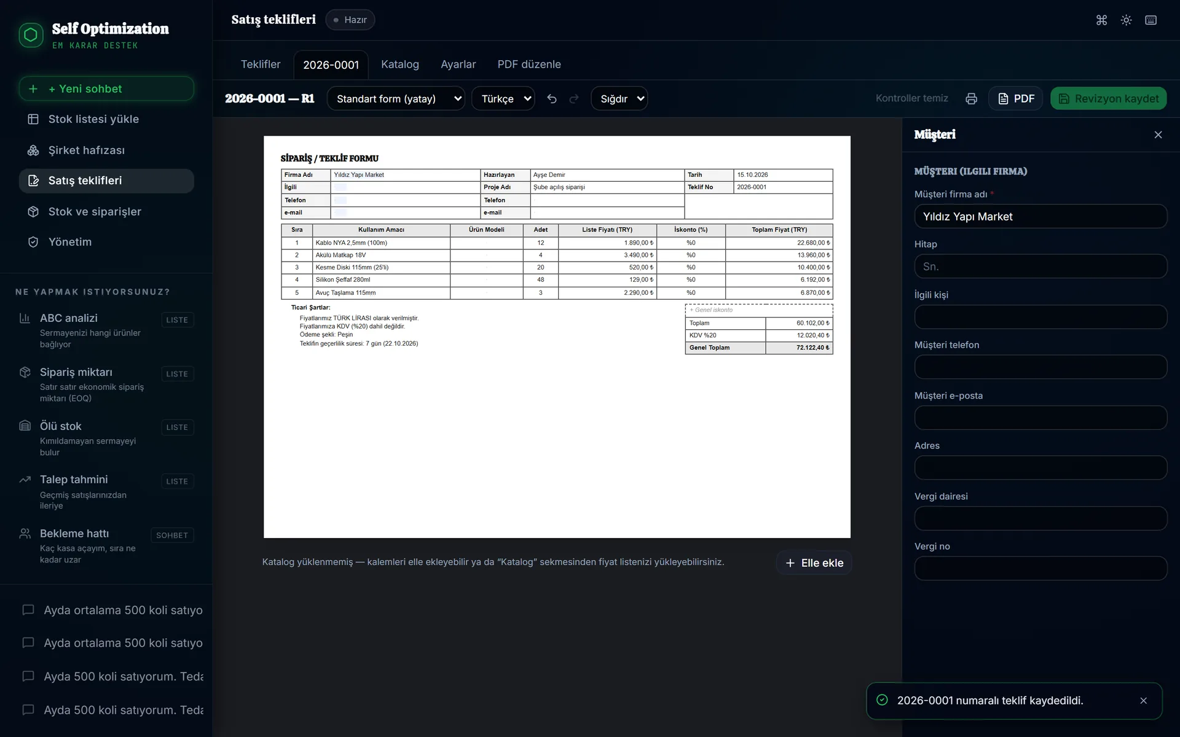The image size is (1180, 737).
Task: Click the PDF export button
Action: click(x=1015, y=99)
